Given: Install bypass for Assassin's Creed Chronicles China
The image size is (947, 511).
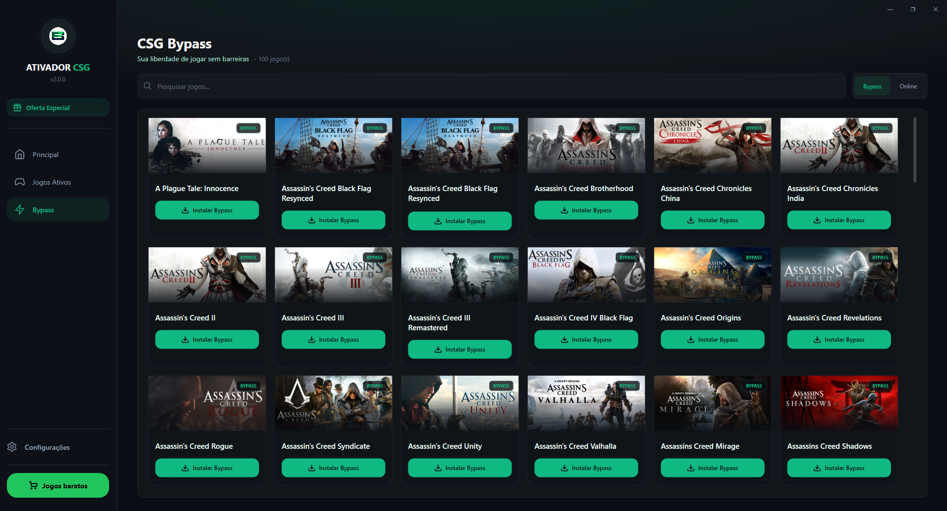Looking at the screenshot, I should 712,220.
